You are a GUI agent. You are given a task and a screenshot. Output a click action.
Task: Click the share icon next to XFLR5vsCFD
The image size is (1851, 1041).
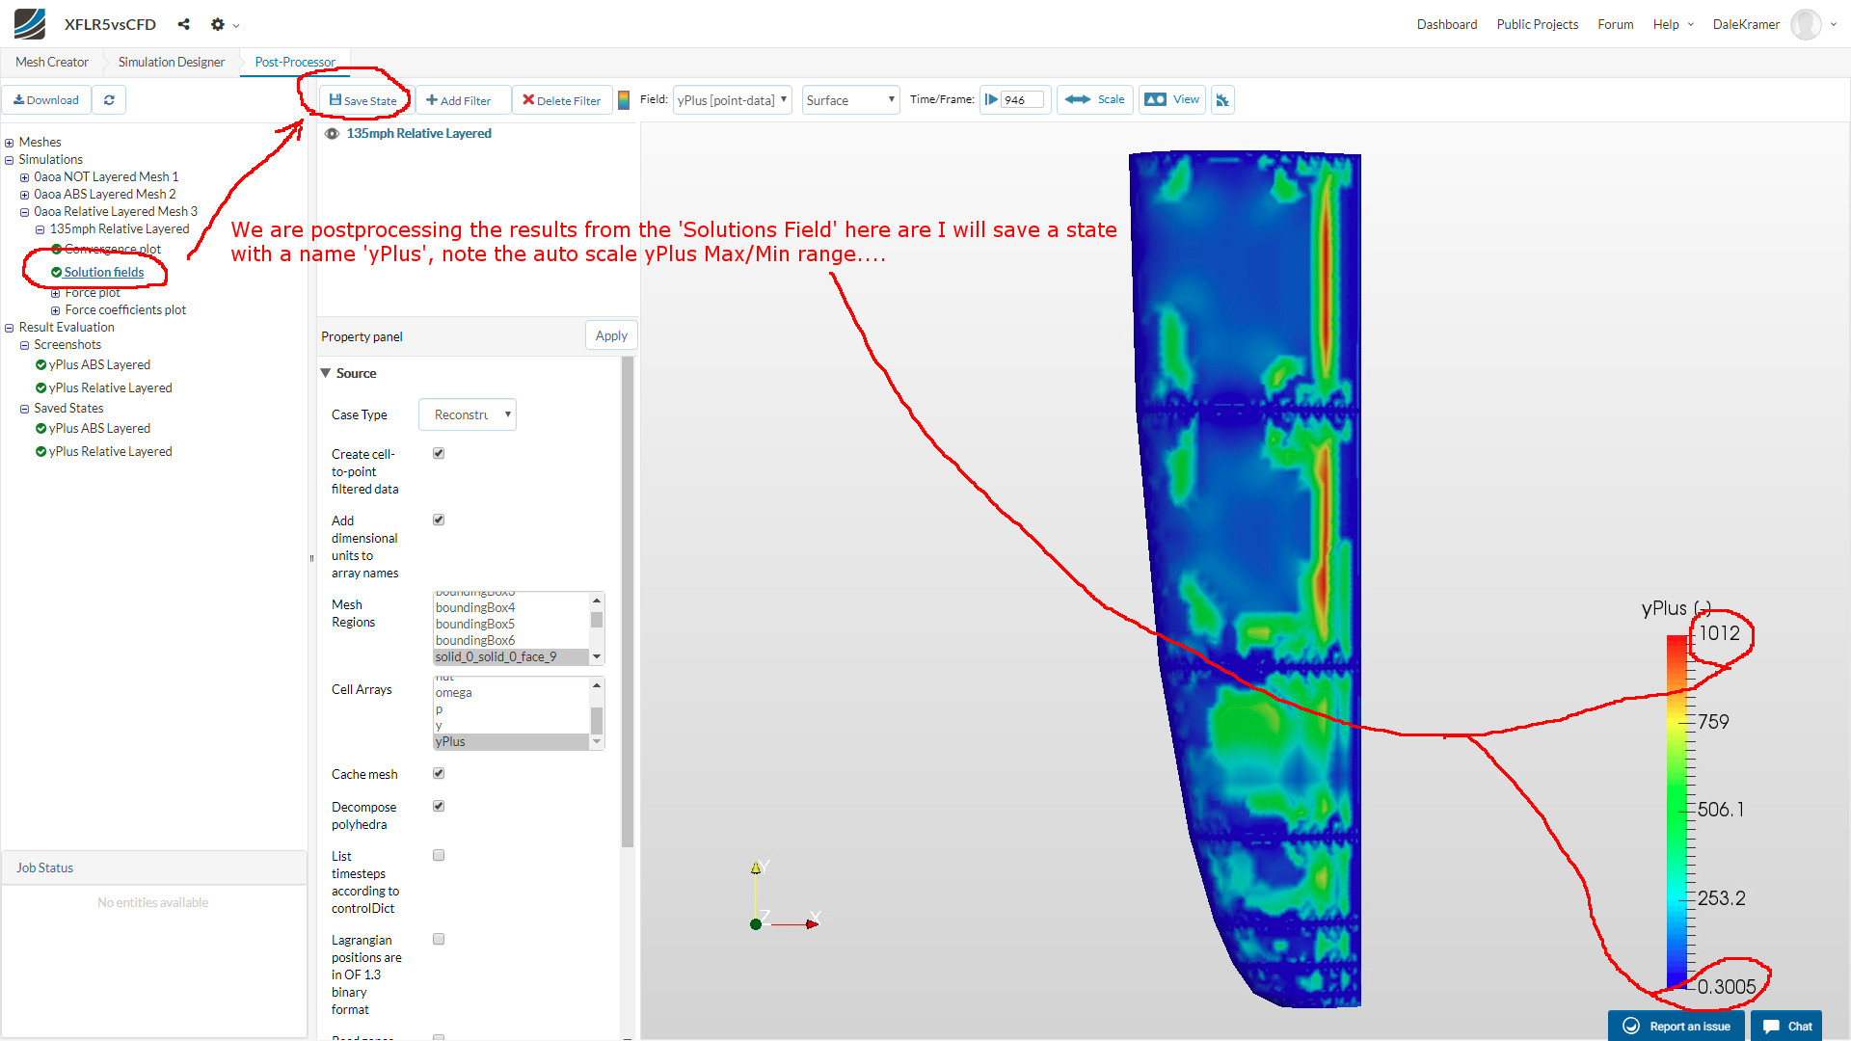click(183, 24)
